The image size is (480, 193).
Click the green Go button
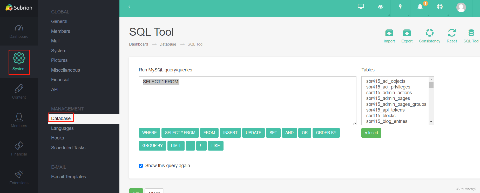tap(136, 191)
